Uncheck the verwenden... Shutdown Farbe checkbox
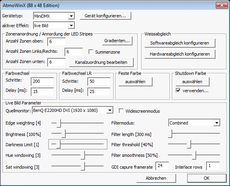This screenshot has width=230, height=186. coord(178,90)
